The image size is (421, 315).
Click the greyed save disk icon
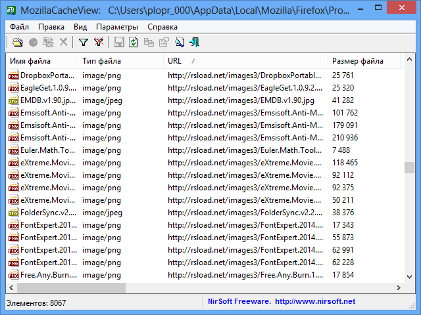coord(118,43)
